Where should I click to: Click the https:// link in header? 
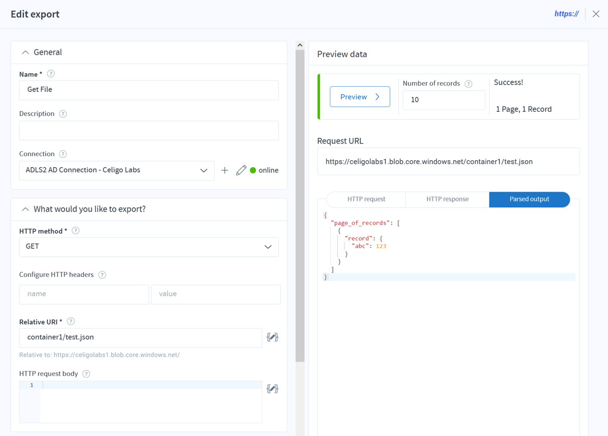coord(566,14)
